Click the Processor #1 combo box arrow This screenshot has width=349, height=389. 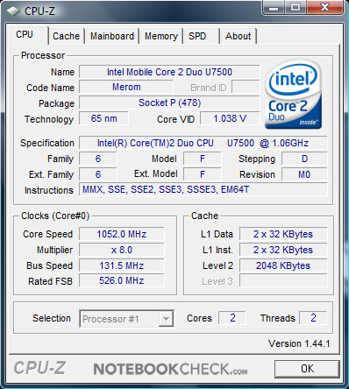tap(166, 319)
